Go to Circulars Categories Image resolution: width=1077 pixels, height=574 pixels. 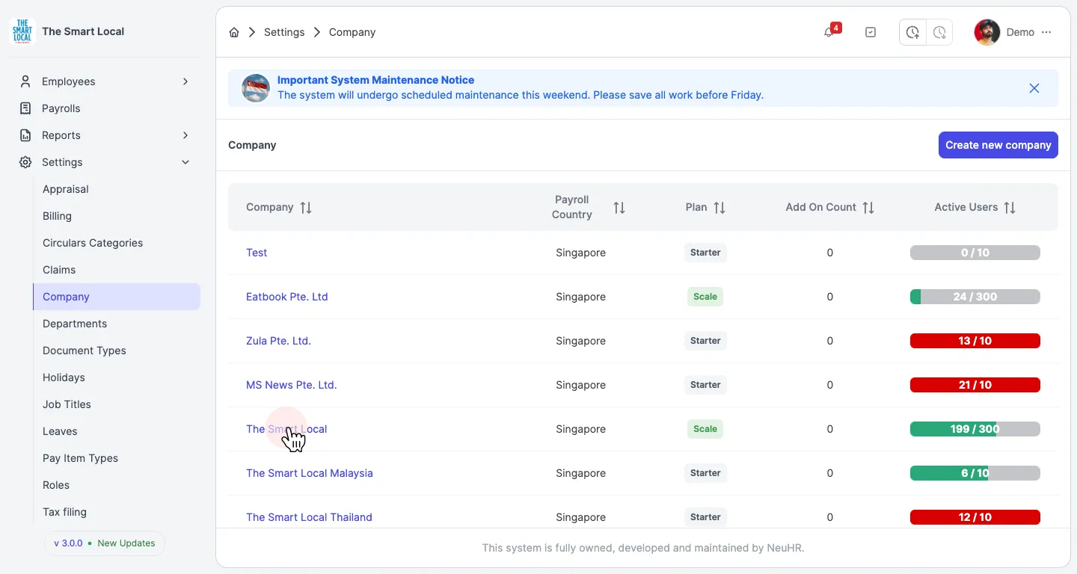(x=117, y=243)
